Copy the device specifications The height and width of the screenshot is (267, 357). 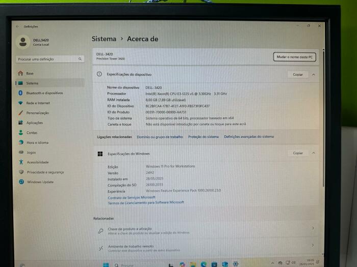coord(297,74)
